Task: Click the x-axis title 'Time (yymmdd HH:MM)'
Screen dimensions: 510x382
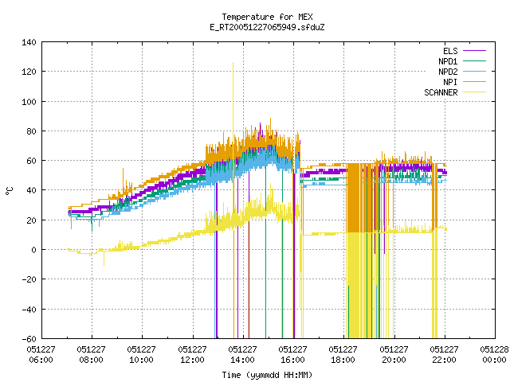Action: [267, 375]
